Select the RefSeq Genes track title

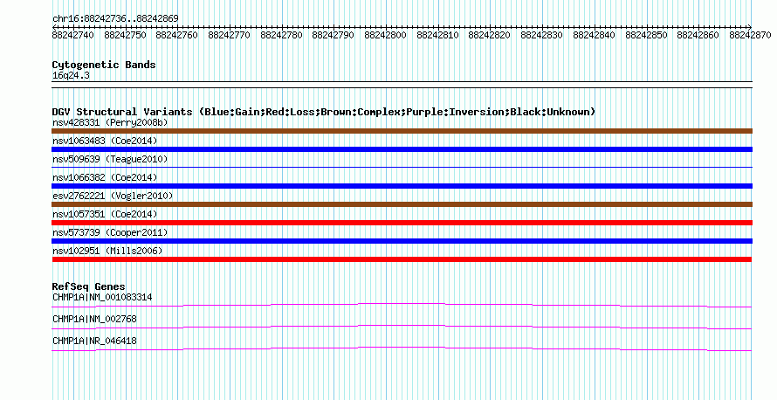[x=88, y=286]
